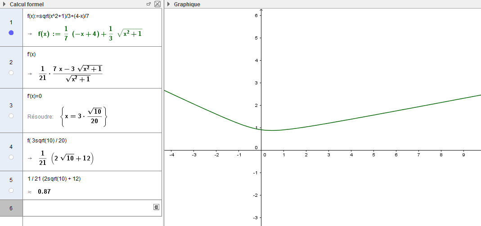This screenshot has height=226, width=481.
Task: Close the Calcul formel panel
Action: point(157,4)
